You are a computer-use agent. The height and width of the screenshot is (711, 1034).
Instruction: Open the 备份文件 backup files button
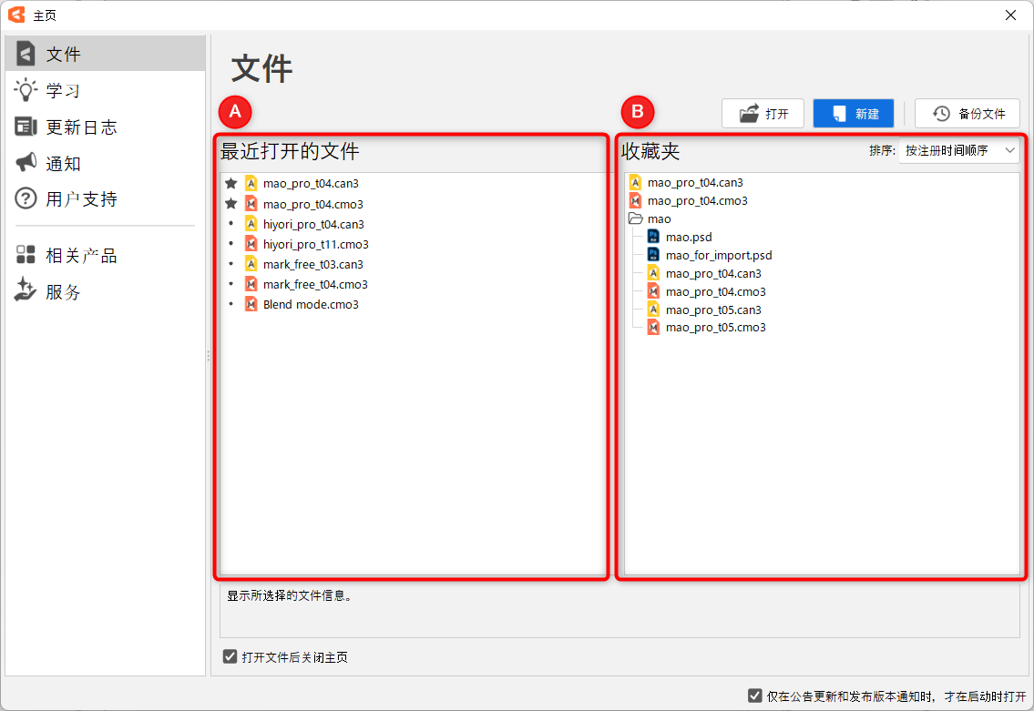click(x=967, y=114)
